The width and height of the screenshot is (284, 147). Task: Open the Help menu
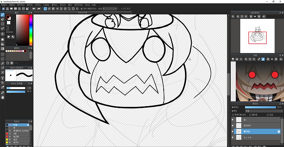point(93,5)
